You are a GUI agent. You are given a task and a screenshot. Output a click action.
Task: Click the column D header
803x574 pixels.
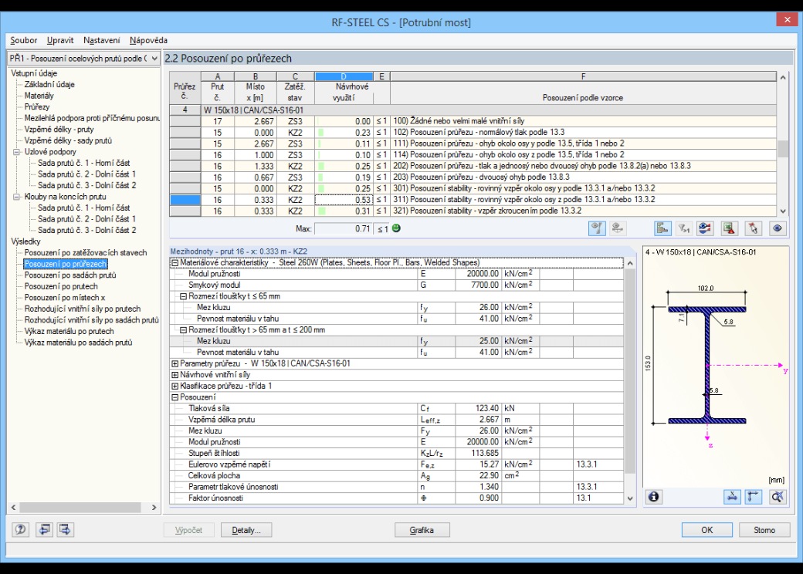tap(344, 76)
